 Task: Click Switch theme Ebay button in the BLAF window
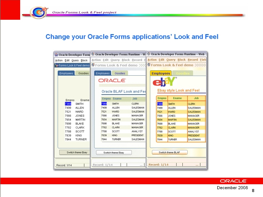(114, 153)
